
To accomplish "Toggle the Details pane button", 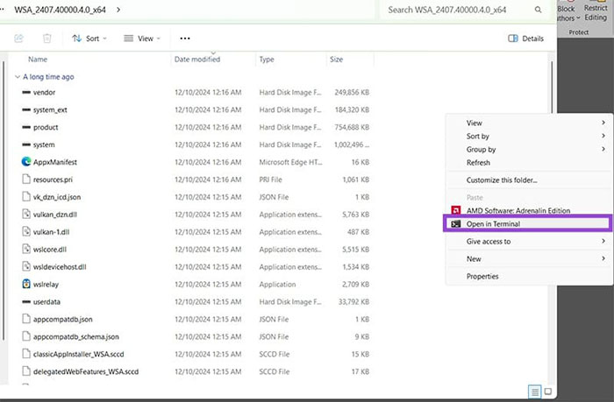I will click(x=526, y=39).
